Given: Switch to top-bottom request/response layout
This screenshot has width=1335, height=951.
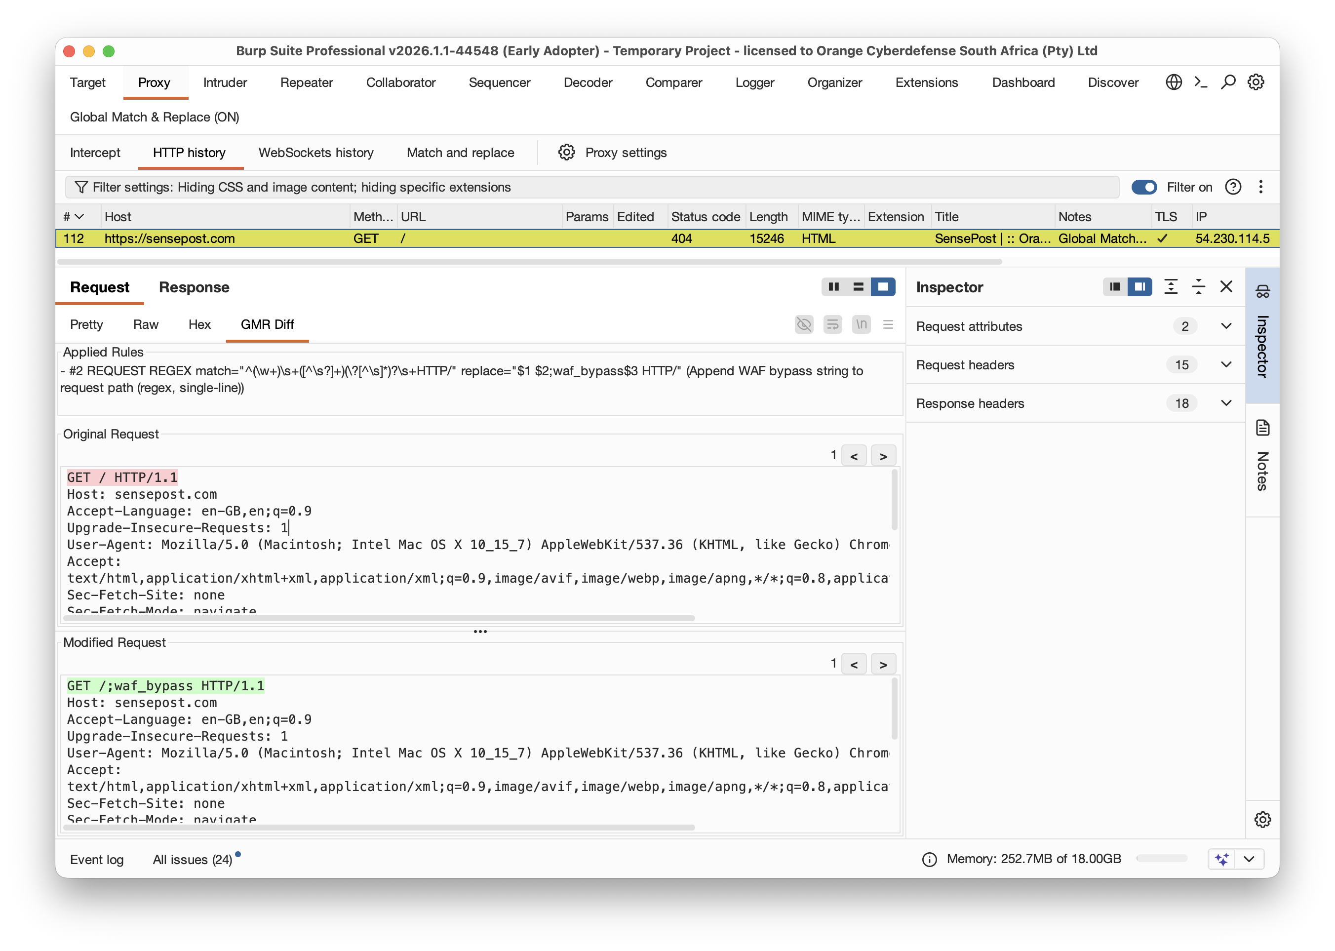Looking at the screenshot, I should coord(859,287).
